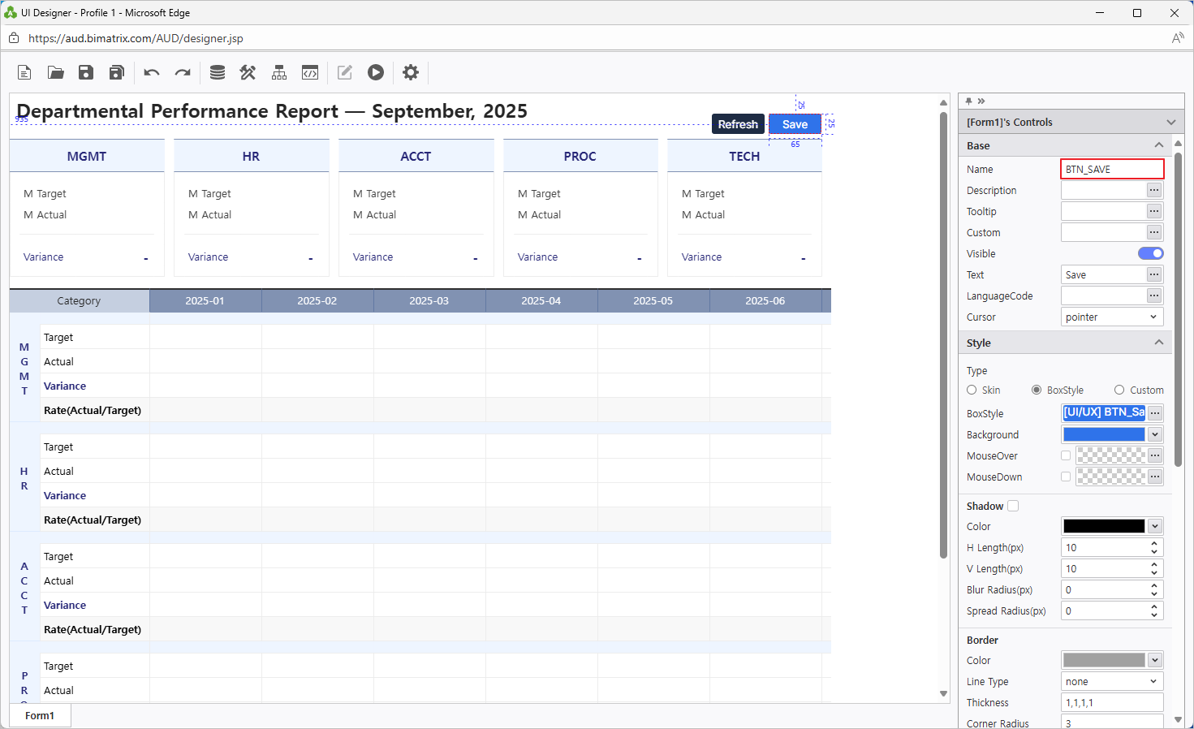Open the database stack icon
Viewport: 1194px width, 729px height.
(218, 73)
